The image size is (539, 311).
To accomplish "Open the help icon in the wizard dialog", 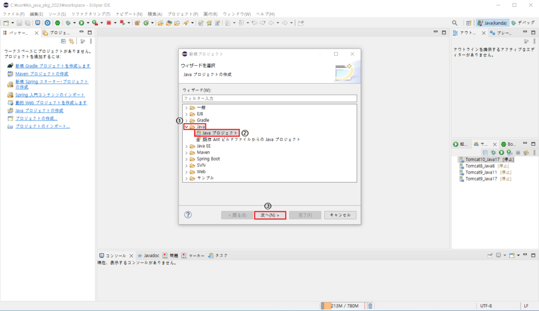I will (188, 215).
